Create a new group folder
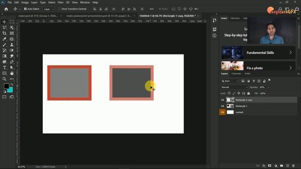The height and width of the screenshot is (169, 301). 282,166
